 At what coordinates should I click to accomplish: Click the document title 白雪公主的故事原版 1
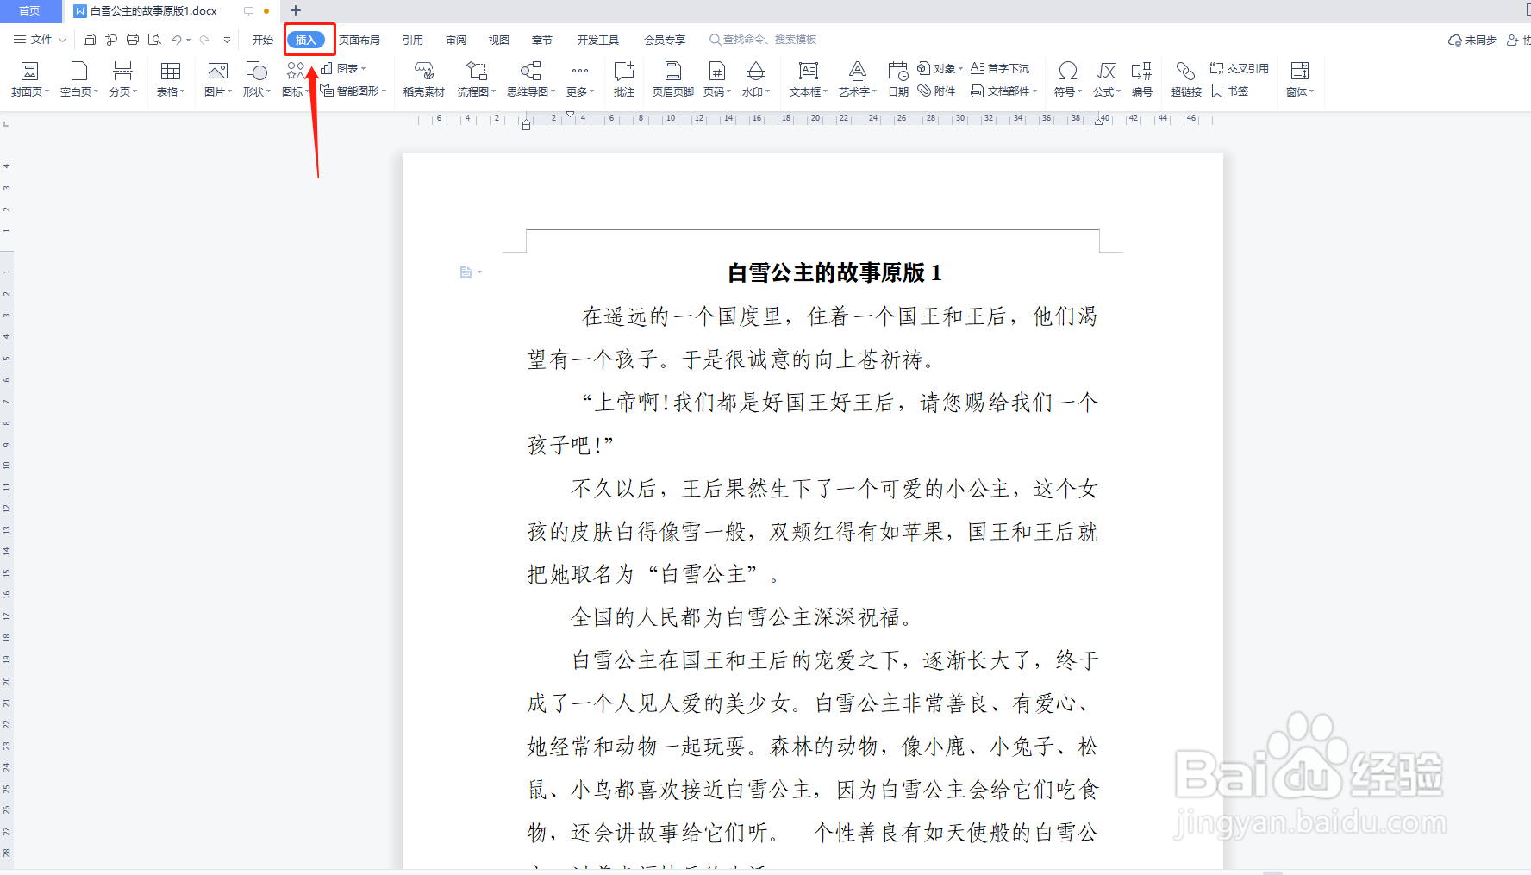click(834, 272)
